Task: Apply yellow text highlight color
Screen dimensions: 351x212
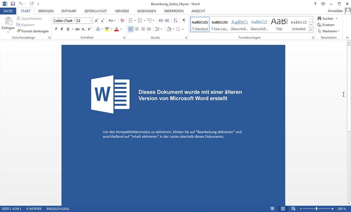Action: point(107,29)
